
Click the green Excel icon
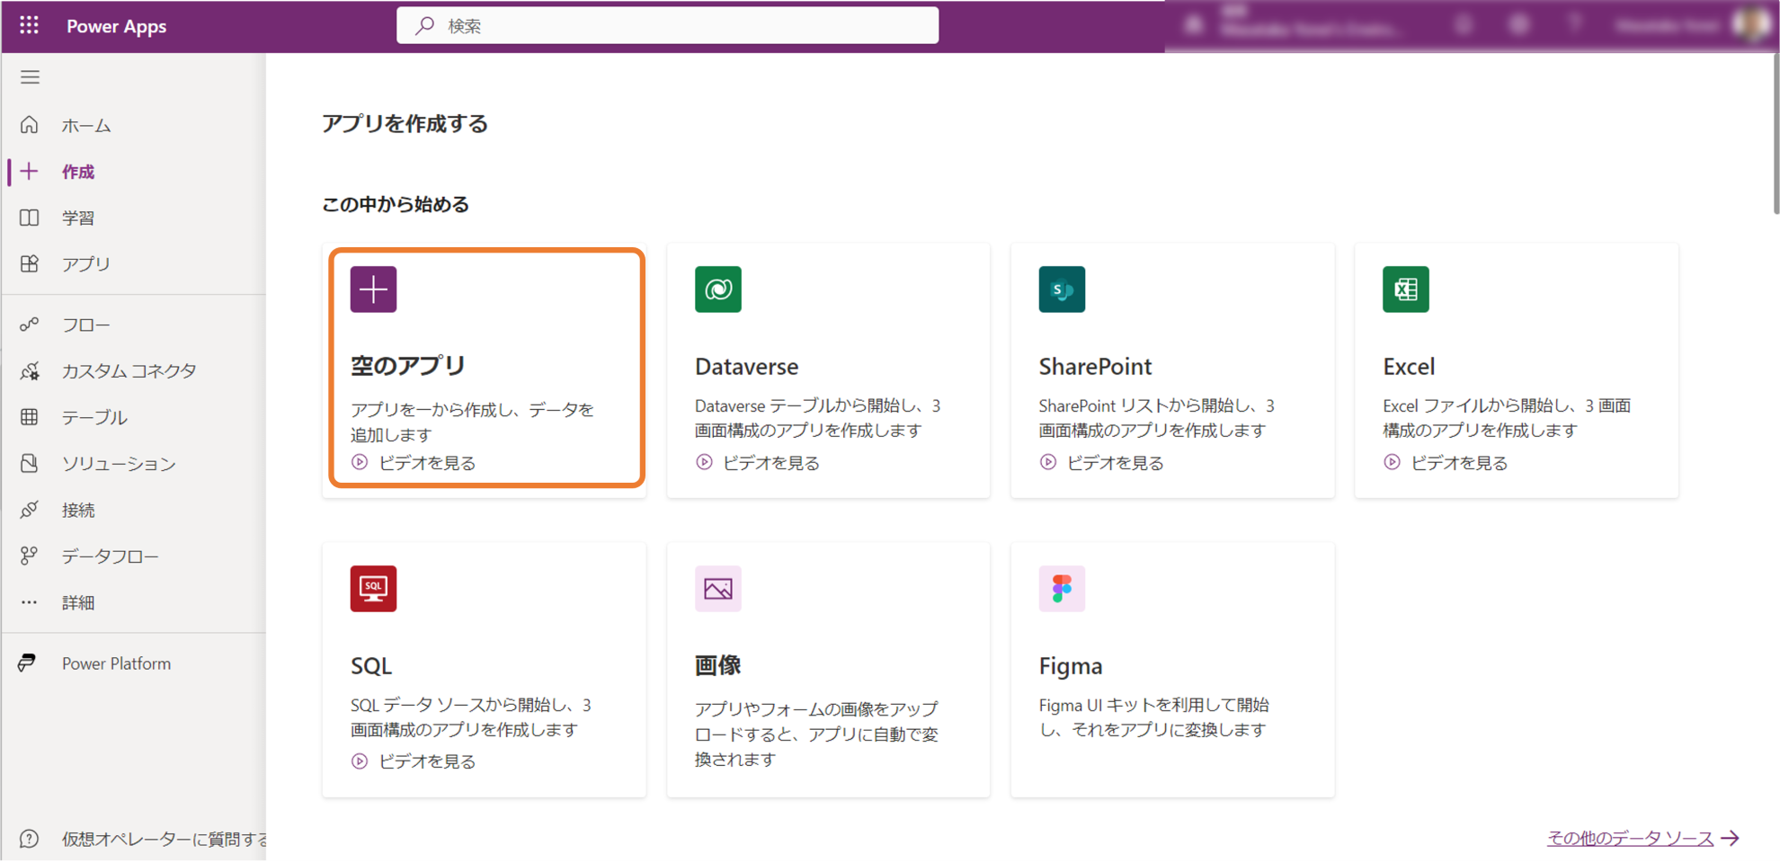coord(1406,289)
